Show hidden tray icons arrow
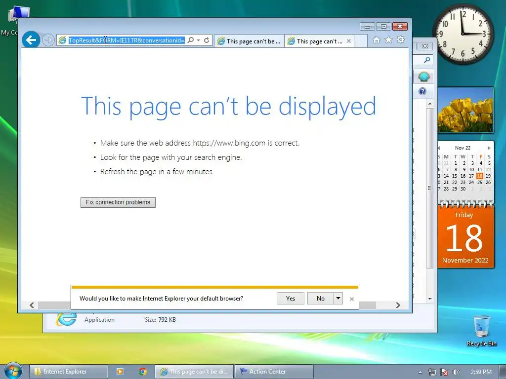The image size is (506, 379). pos(420,372)
